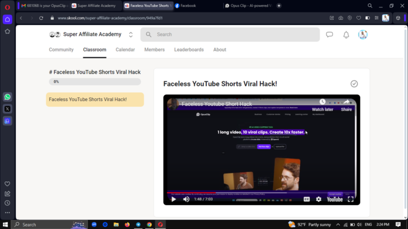Search open tabs magnifier icon
The image size is (408, 229).
pos(369,6)
